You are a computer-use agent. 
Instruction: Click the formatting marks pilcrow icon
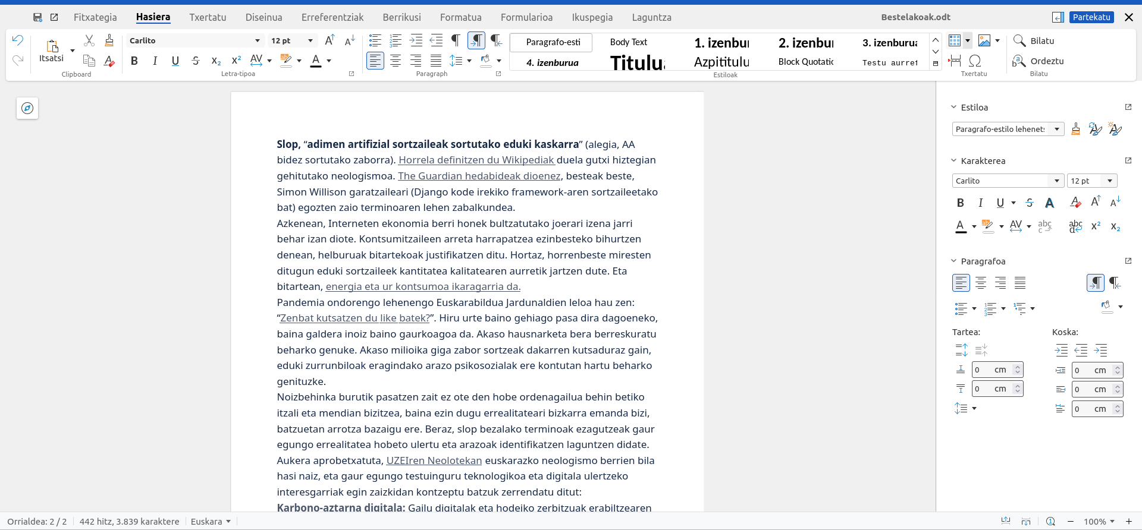[x=456, y=40]
